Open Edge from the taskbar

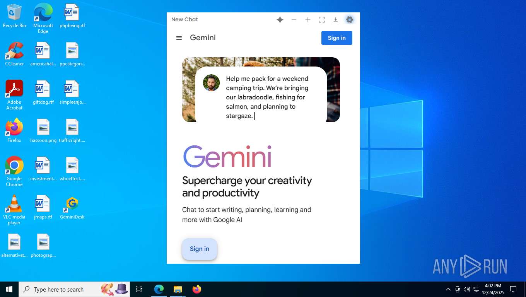point(159,289)
